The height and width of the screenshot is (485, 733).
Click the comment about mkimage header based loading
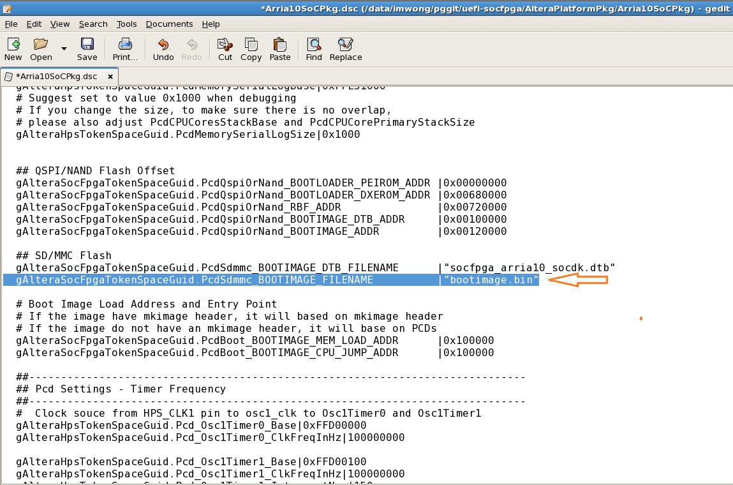tap(230, 316)
